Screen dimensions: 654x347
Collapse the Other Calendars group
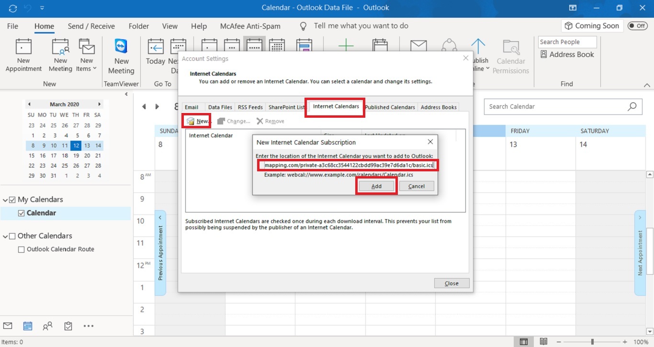[x=5, y=236]
